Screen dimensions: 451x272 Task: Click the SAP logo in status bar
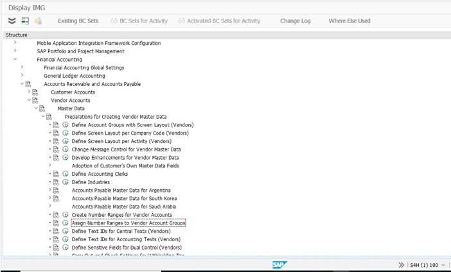(279, 265)
